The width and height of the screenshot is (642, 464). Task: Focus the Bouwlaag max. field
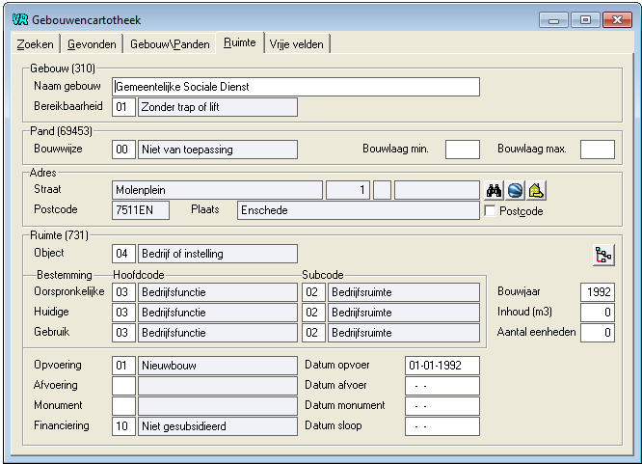pyautogui.click(x=598, y=150)
